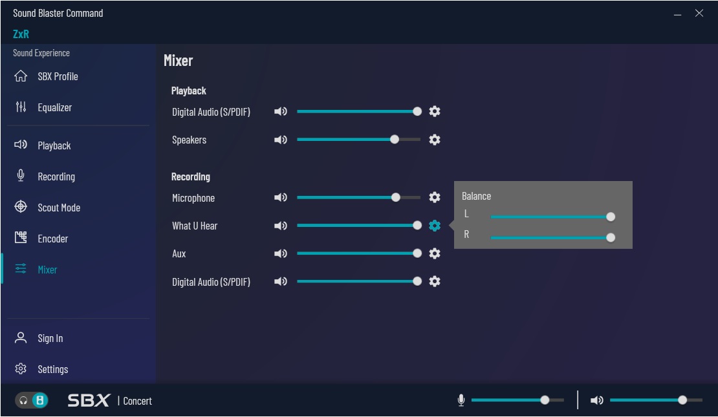Select the Encoder sidebar entry
This screenshot has width=718, height=417.
[x=52, y=239]
